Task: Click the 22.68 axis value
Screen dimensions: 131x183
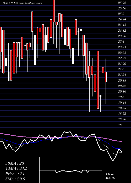Action: coord(122,53)
